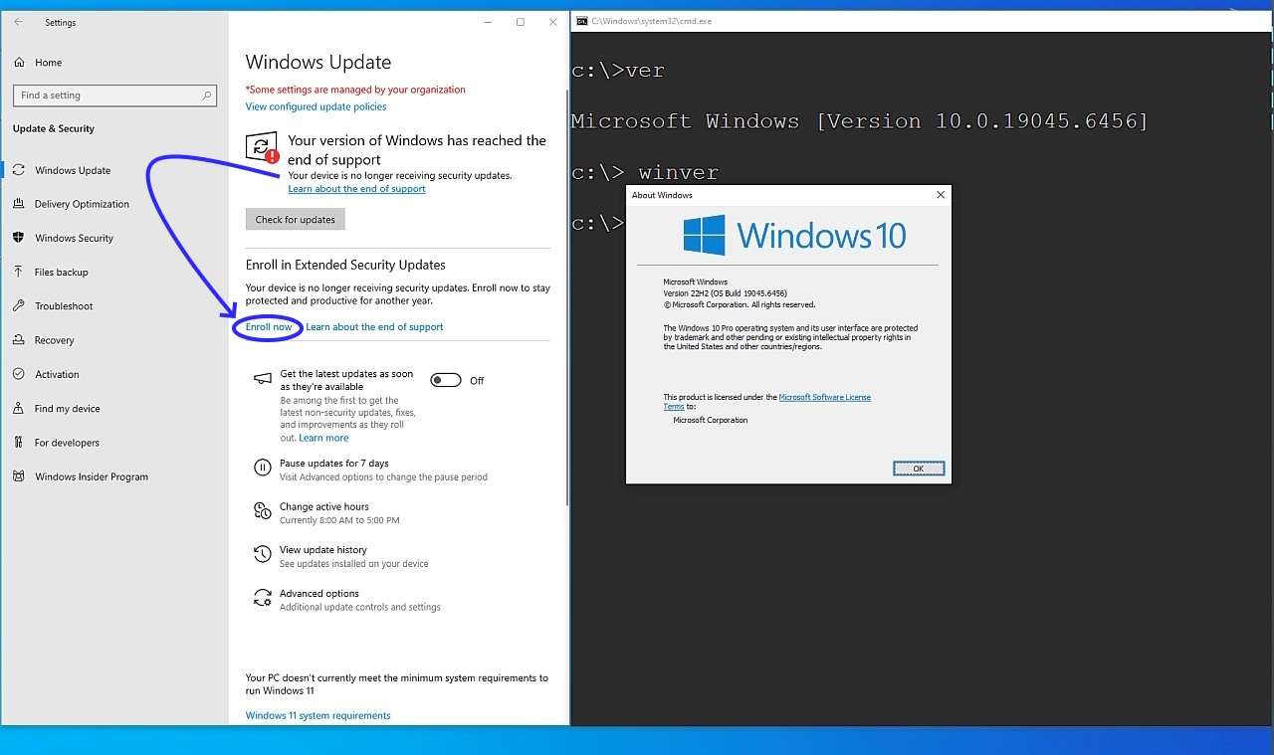
Task: Click the Change active hours clock icon
Action: click(x=263, y=511)
